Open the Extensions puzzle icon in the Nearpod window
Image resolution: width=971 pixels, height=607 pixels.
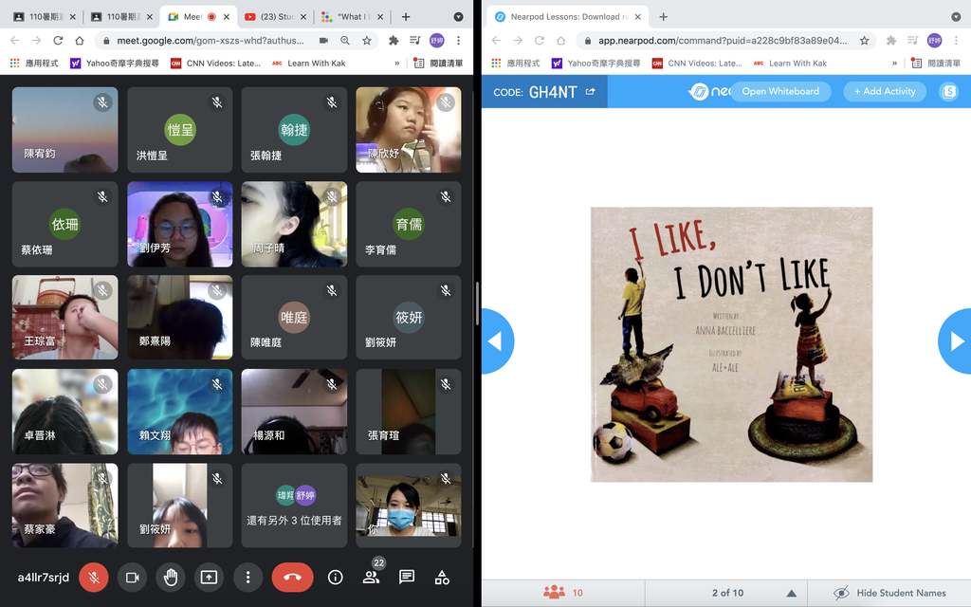(x=891, y=40)
